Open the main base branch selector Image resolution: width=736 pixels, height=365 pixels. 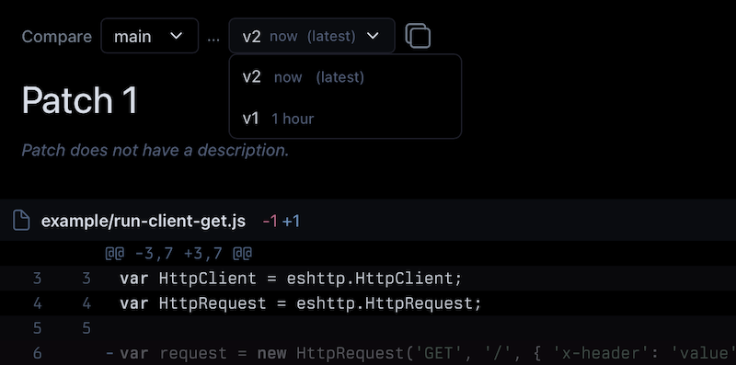150,36
